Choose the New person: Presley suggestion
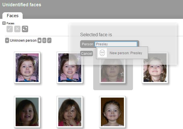The width and height of the screenshot is (183, 129). [x=122, y=53]
